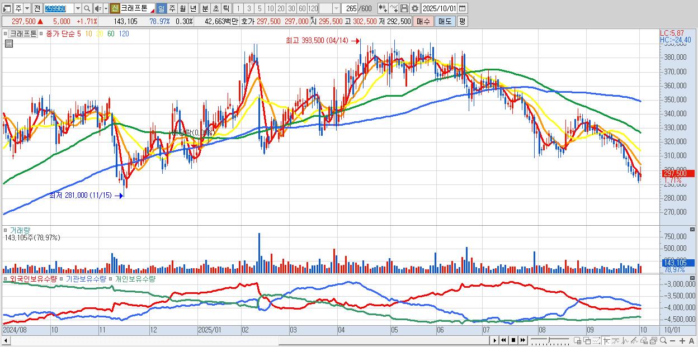This screenshot has width=698, height=347.
Task: Toggle the 10 interval button
Action: click(270, 8)
